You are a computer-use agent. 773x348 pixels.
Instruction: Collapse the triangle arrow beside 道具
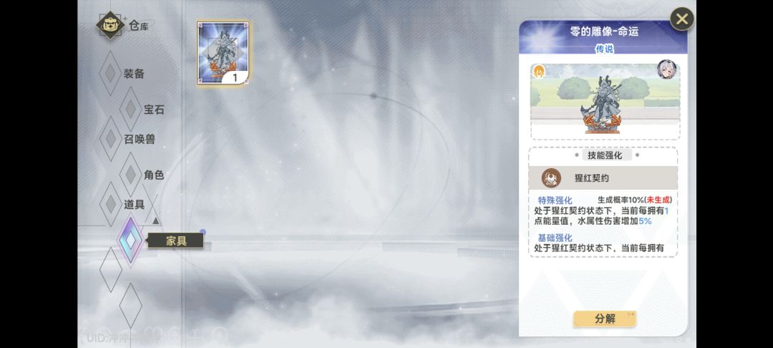(156, 221)
